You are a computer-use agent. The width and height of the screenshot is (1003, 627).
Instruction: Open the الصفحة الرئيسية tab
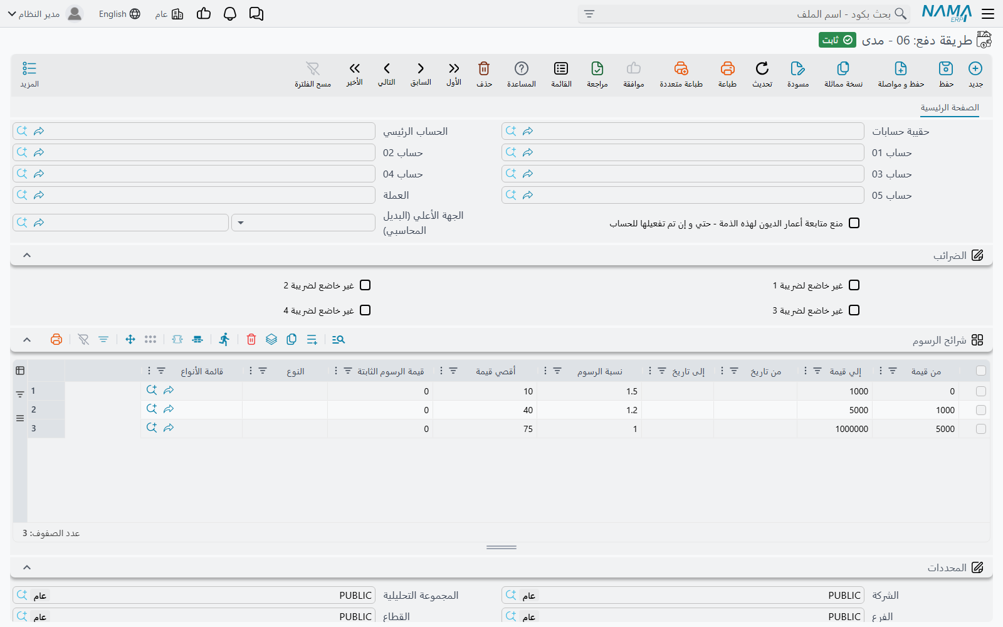950,108
